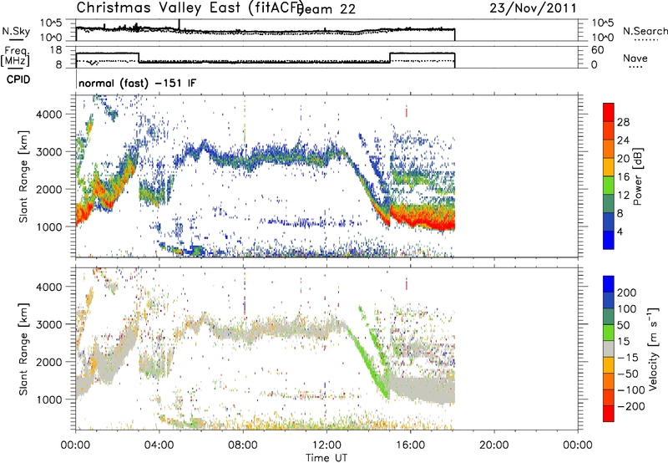Click 'Slant Range [km]' label of velocity panel

(x=23, y=349)
